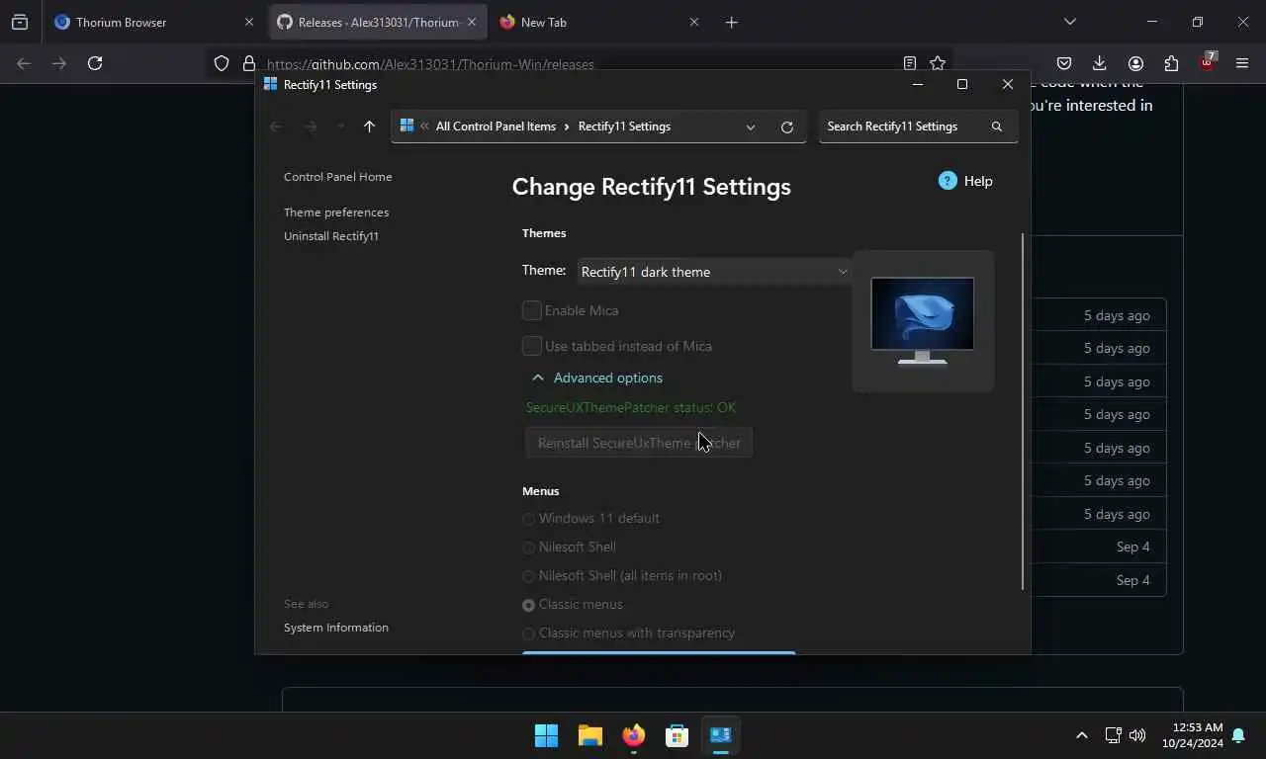This screenshot has width=1266, height=759.
Task: Open System Information link
Action: 336,628
